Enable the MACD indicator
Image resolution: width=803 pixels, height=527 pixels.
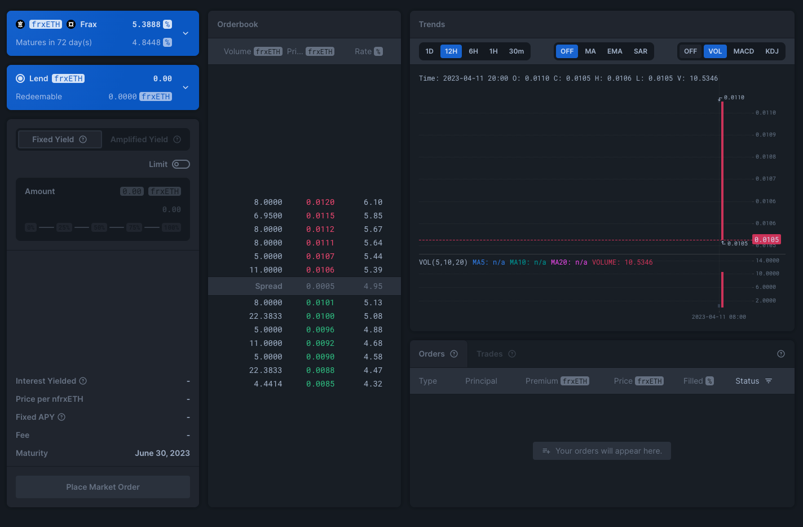pos(743,51)
